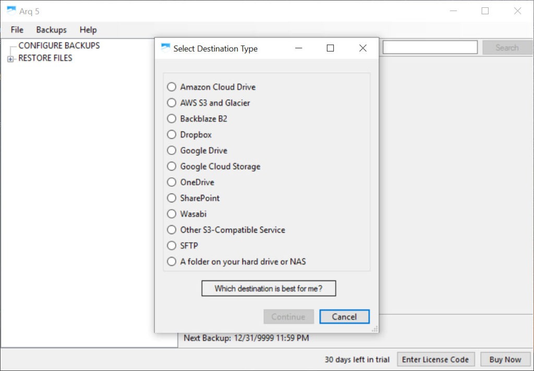The height and width of the screenshot is (371, 534).
Task: Select Backblaze B2 as destination
Action: 172,118
